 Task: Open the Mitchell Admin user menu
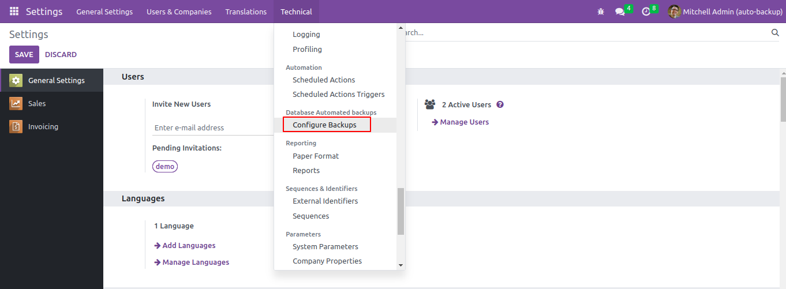click(725, 12)
